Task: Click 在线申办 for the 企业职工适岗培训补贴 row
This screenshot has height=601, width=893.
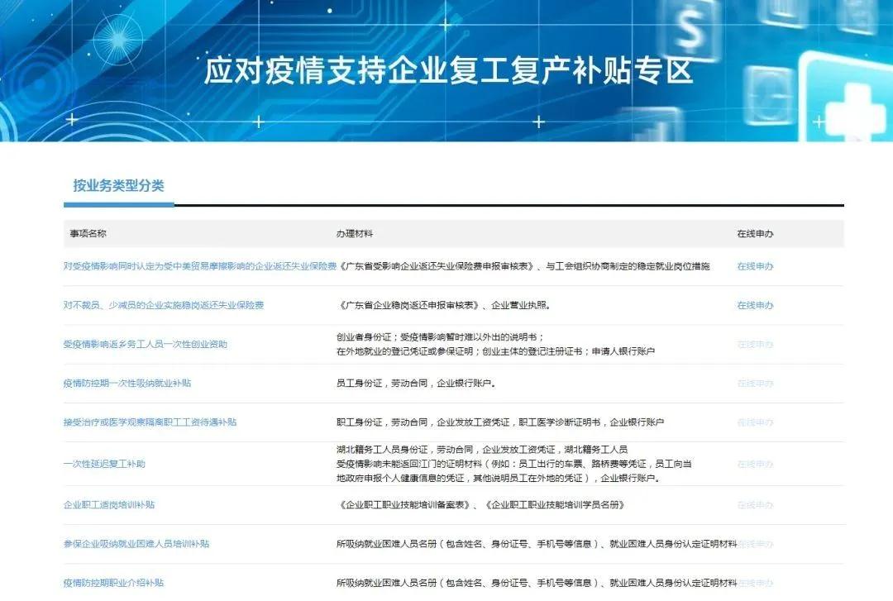Action: click(x=755, y=504)
